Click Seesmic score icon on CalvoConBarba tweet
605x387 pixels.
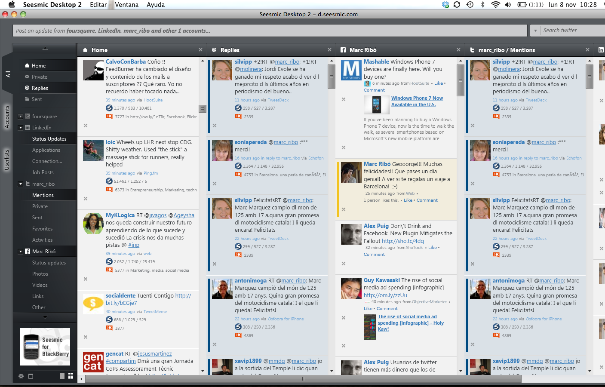pos(109,108)
